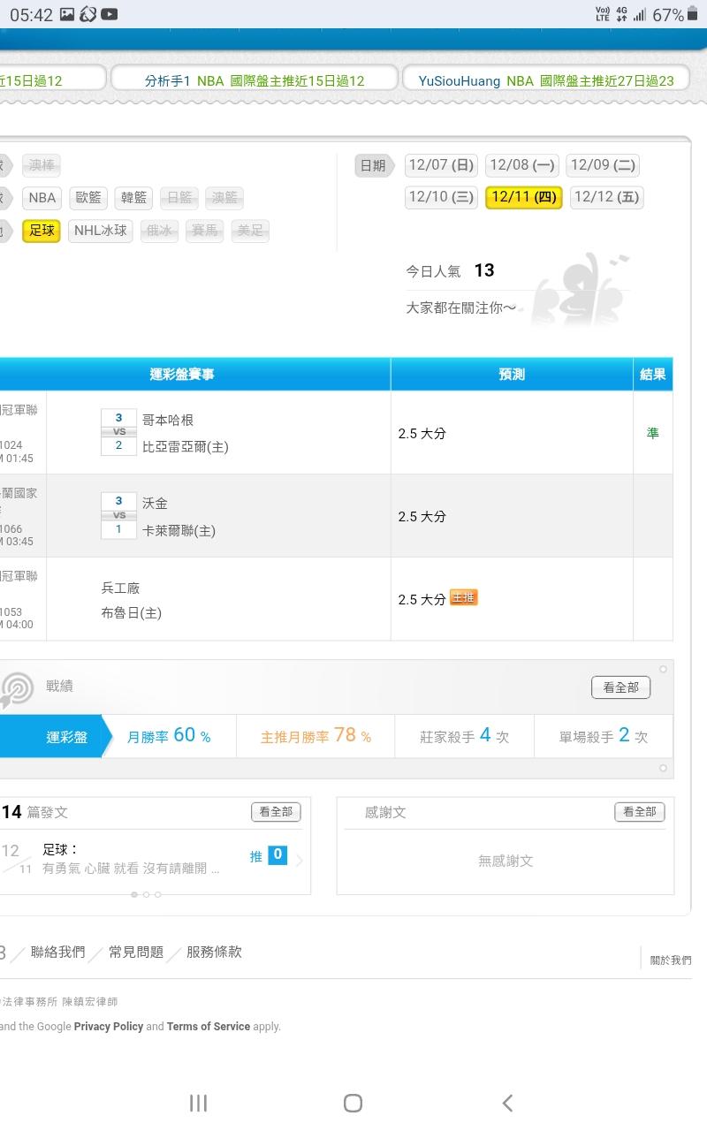Screen dimensions: 707x1131
Task: Open YuSiouHuang NBA recommendation banner
Action: tap(546, 80)
